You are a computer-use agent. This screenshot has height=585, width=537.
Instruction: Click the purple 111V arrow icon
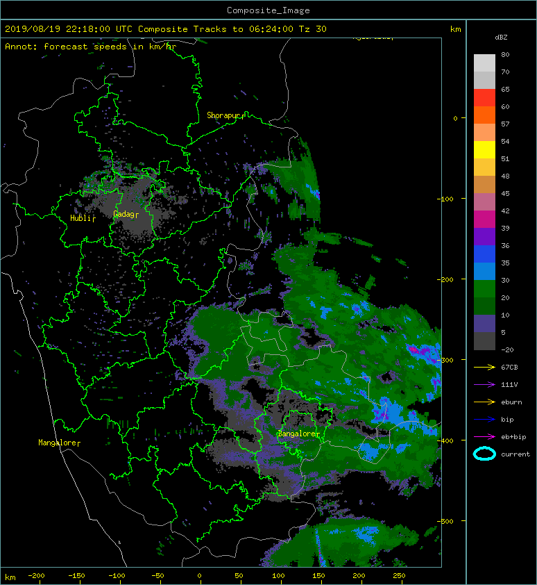tap(484, 385)
